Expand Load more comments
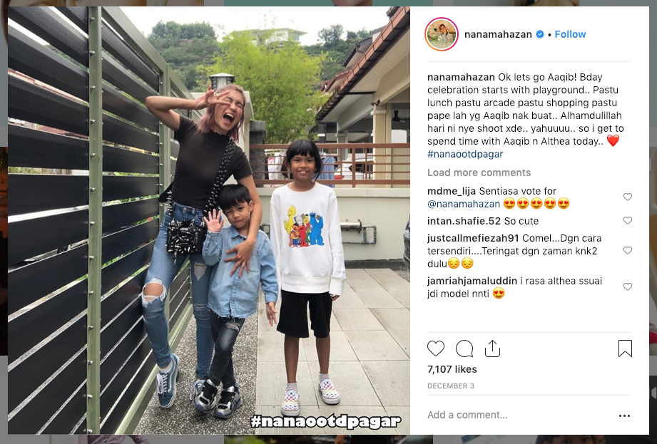Image resolution: width=657 pixels, height=444 pixels. 479,172
